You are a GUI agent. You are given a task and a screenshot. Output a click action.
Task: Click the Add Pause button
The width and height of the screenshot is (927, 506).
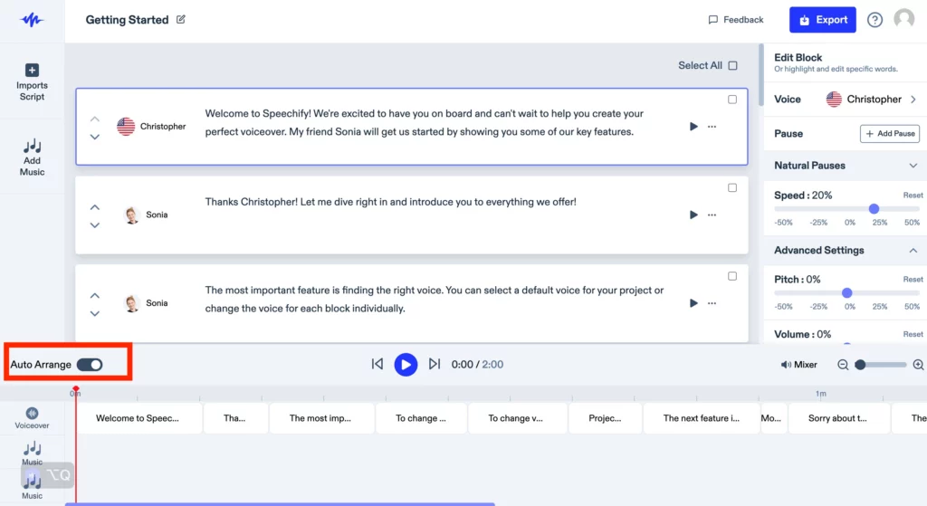pos(889,134)
